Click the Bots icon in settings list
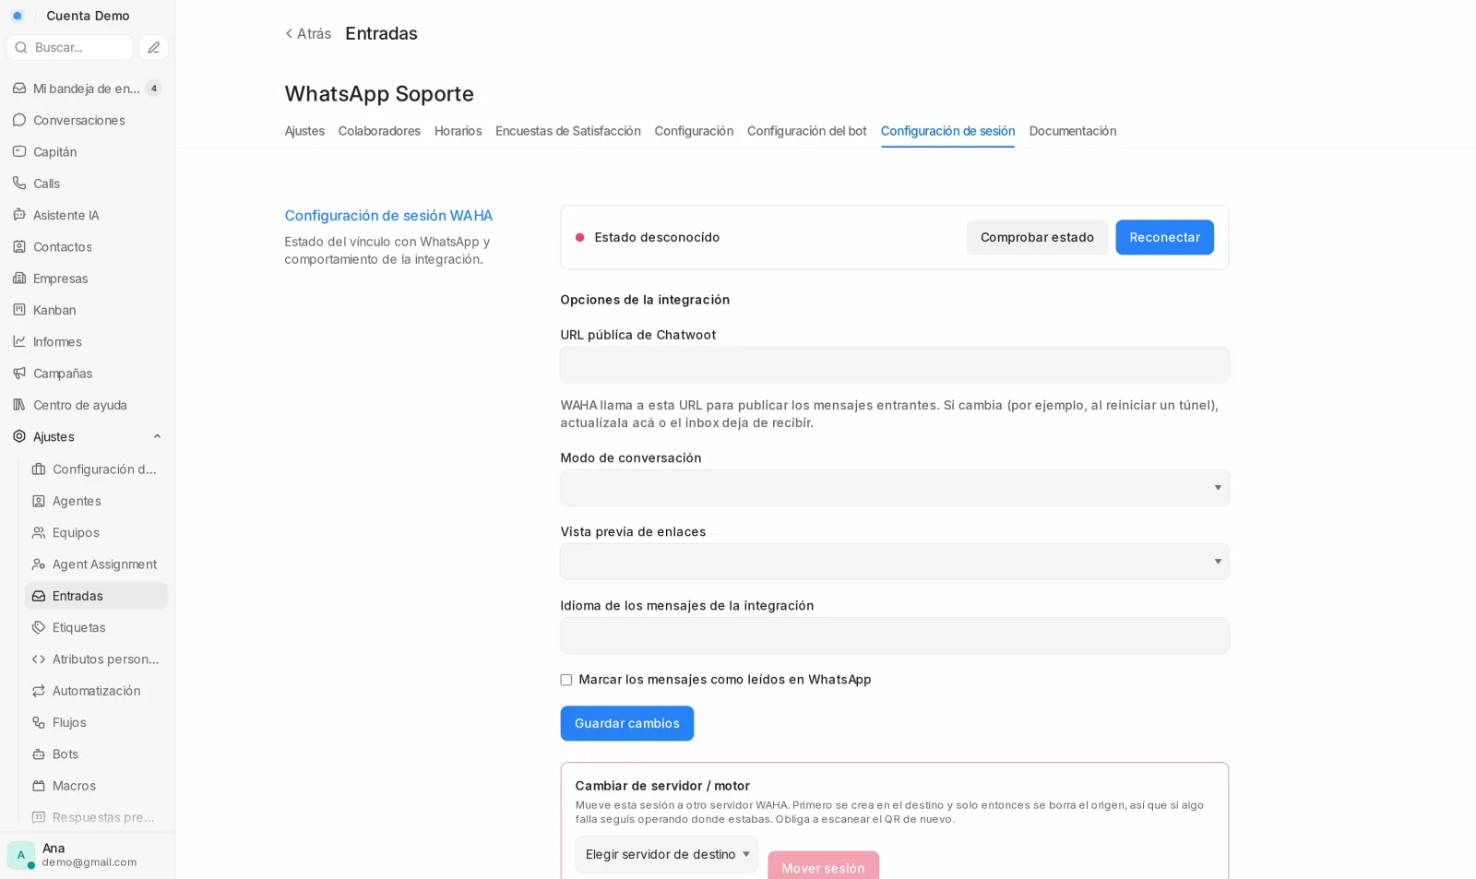Viewport: 1476px width, 879px height. [39, 754]
